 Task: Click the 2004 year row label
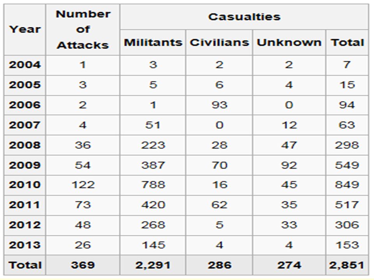(25, 65)
